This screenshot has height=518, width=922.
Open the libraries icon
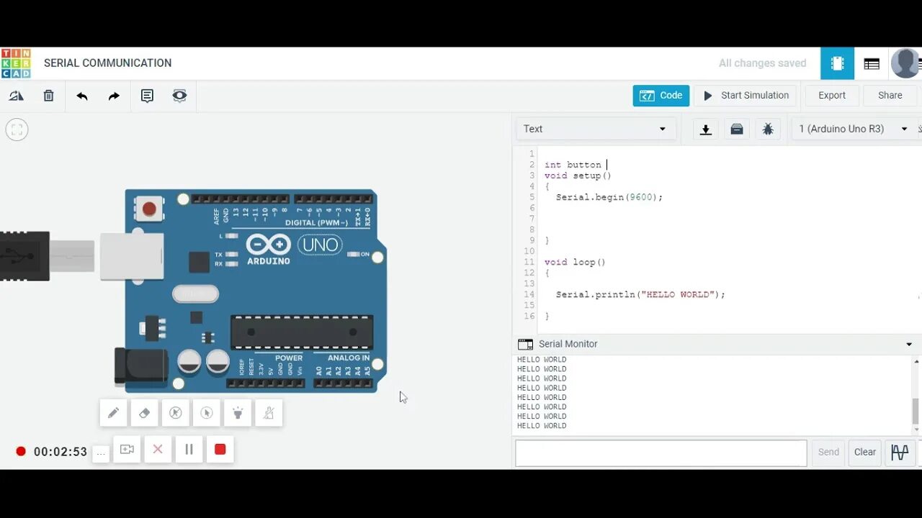pos(737,129)
